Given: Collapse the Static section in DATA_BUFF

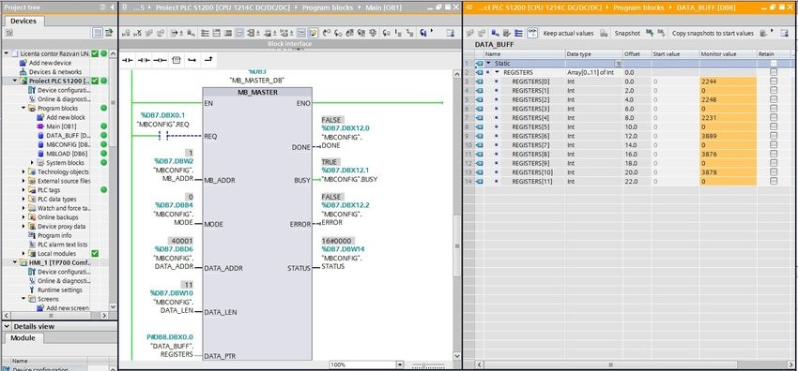Looking at the screenshot, I should tap(488, 64).
